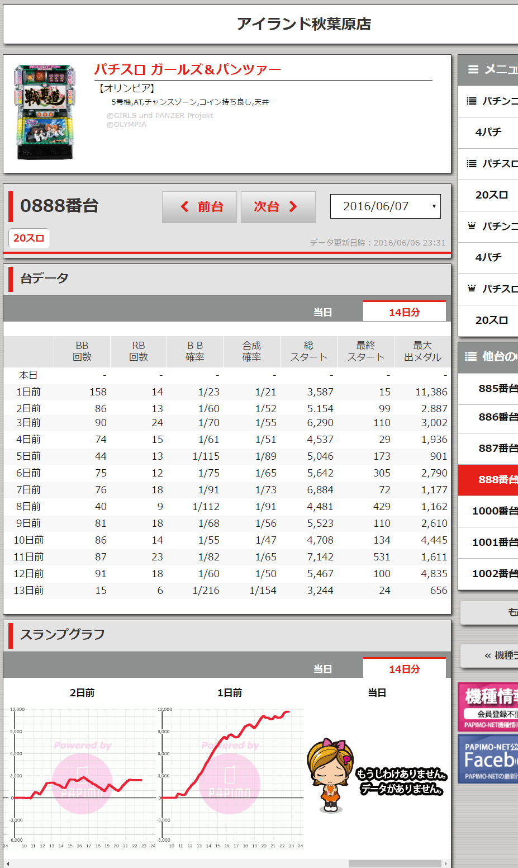Click the 機種 back button with « arrows
518x868 pixels.
click(x=490, y=655)
